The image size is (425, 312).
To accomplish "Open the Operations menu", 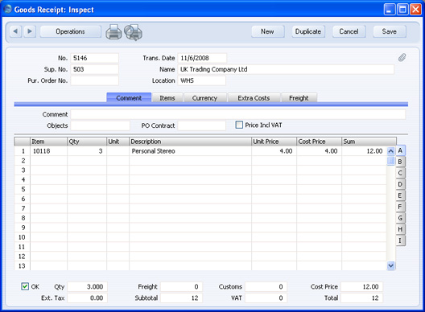I will pos(71,31).
